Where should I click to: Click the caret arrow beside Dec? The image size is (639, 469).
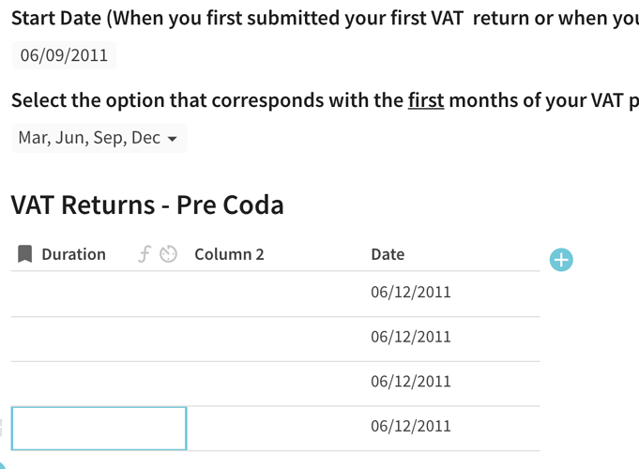click(x=172, y=139)
